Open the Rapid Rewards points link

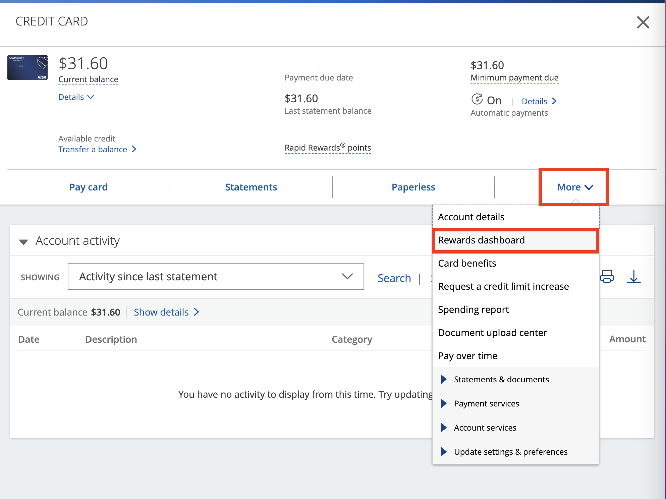point(328,148)
